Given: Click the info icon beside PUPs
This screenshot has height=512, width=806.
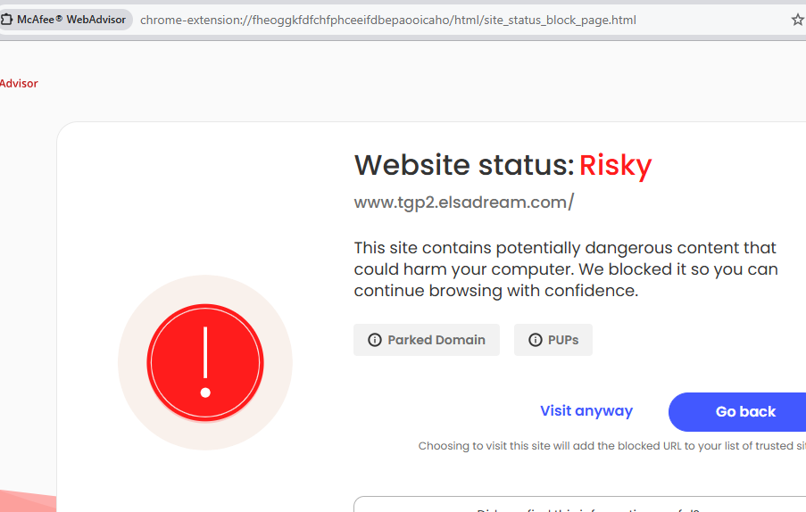Looking at the screenshot, I should click(x=536, y=340).
